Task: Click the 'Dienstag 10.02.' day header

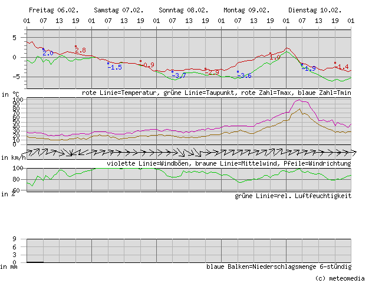Action: [x=315, y=10]
